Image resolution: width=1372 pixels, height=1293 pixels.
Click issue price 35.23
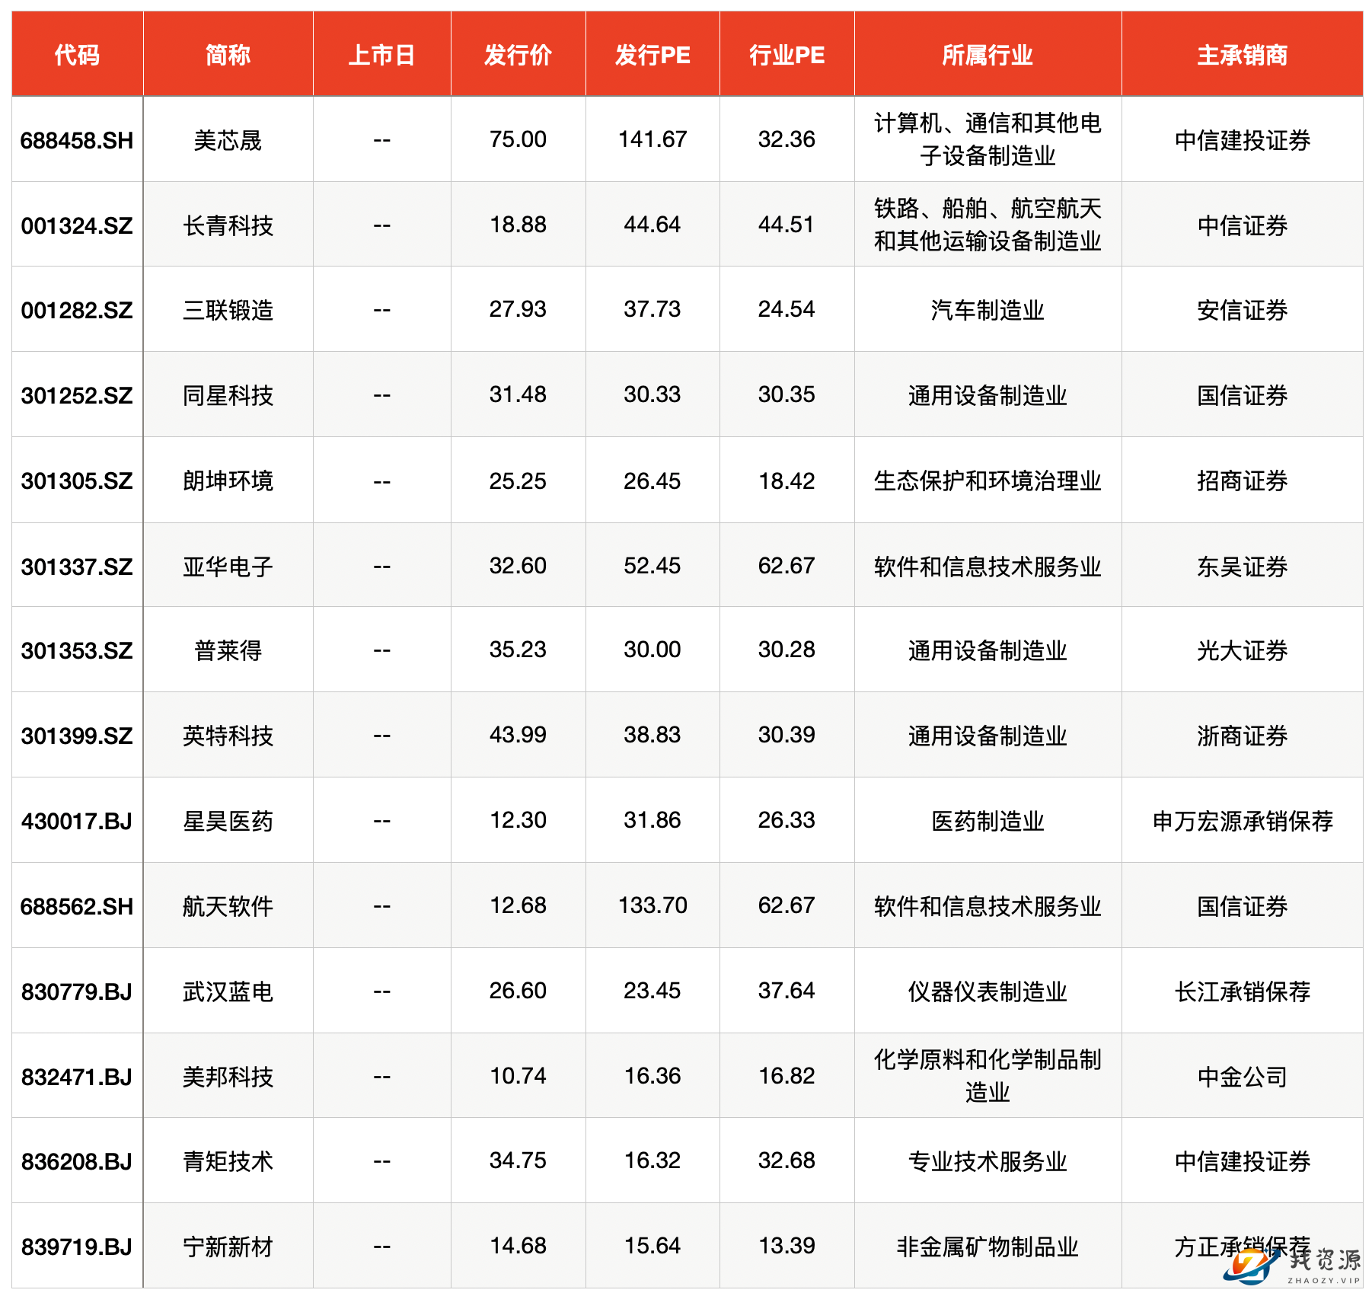pyautogui.click(x=518, y=650)
